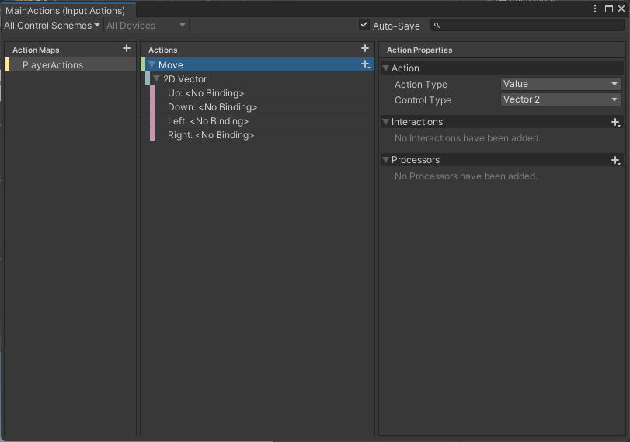
Task: Focus the search input field
Action: [527, 26]
